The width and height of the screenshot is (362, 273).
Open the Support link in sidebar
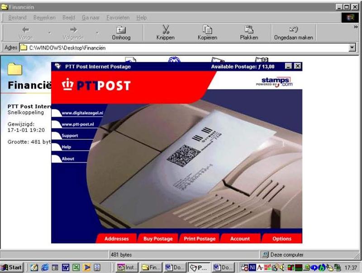(x=70, y=136)
